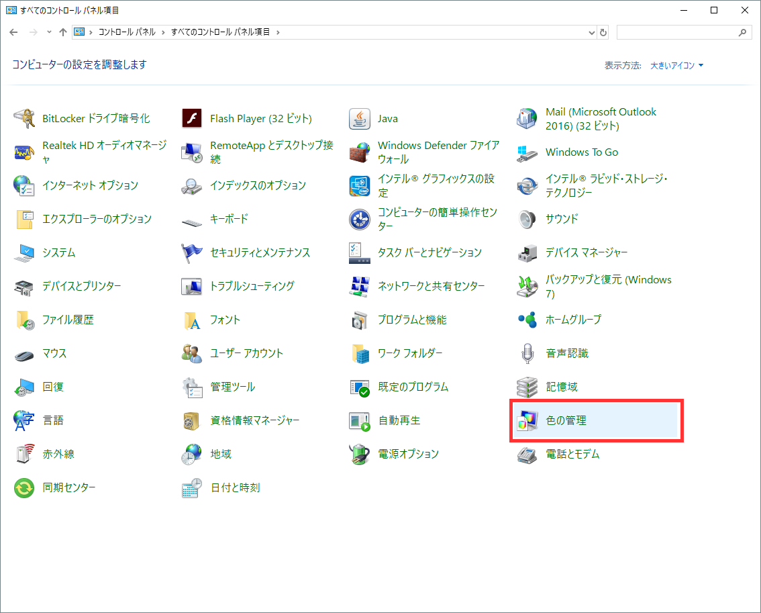Click the 同期センター green icon
Screen dimensions: 761x613
coord(24,488)
